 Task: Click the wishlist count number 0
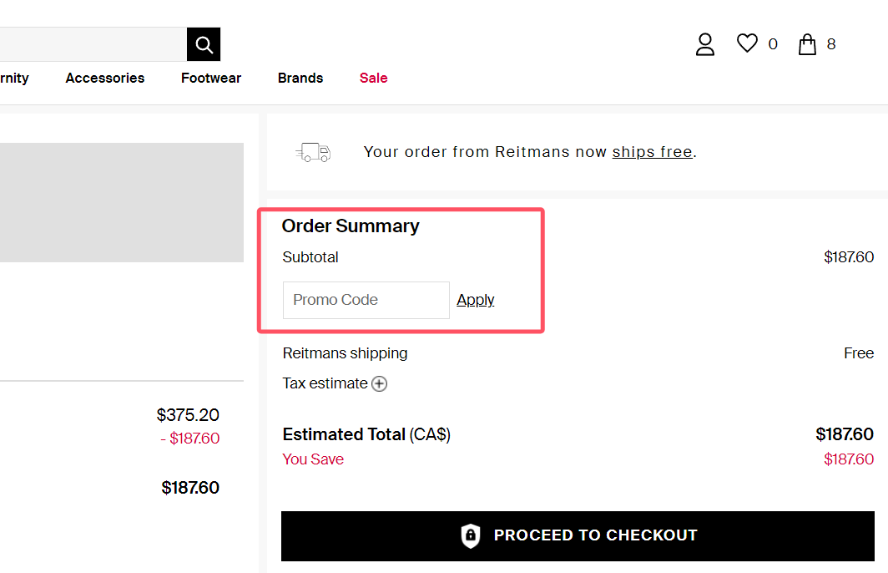(x=773, y=44)
